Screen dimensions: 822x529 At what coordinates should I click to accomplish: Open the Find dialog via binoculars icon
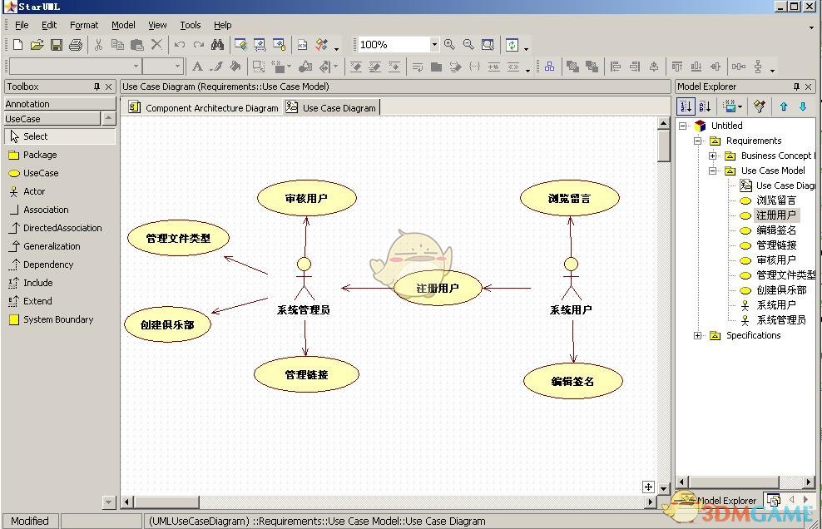[216, 44]
